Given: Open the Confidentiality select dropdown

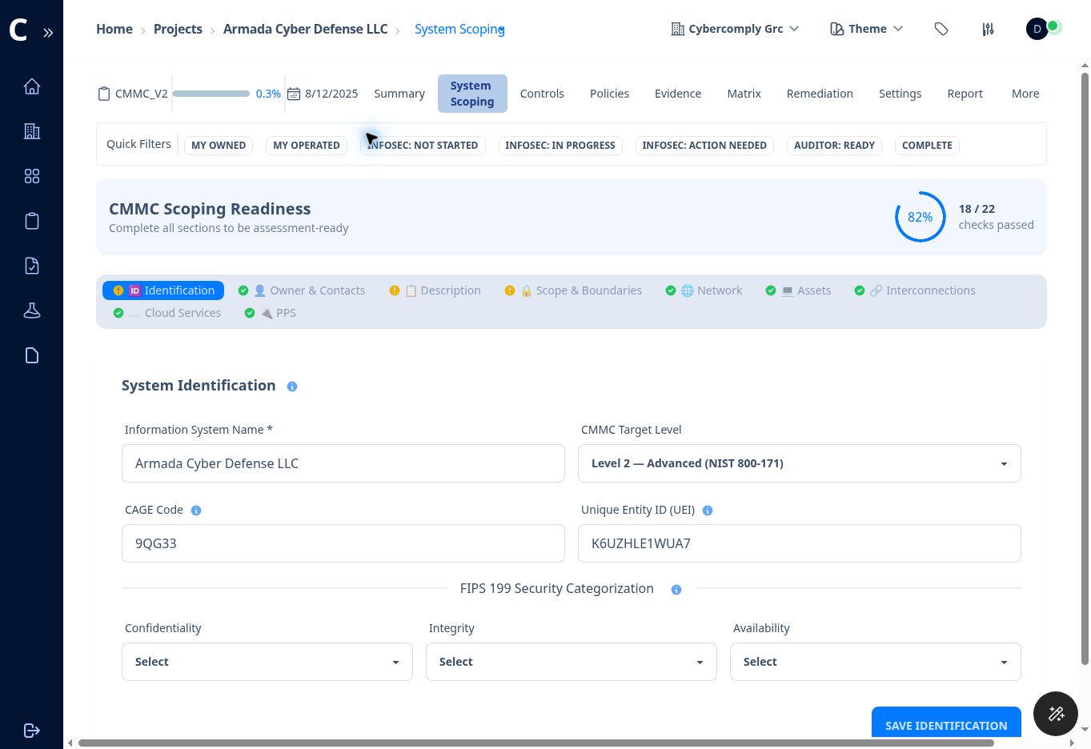Looking at the screenshot, I should point(267,662).
